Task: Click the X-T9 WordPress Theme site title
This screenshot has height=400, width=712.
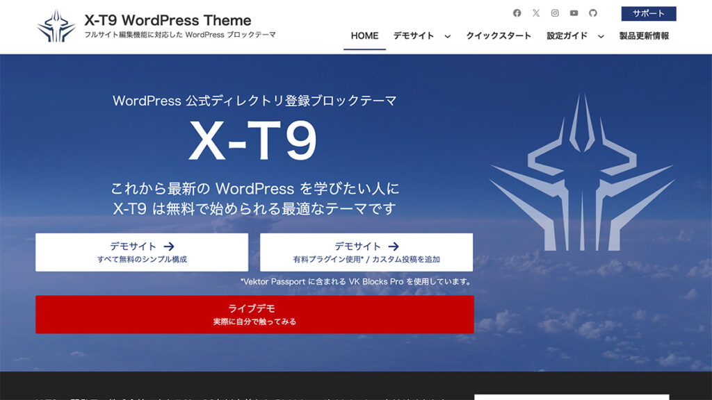Action: 168,20
